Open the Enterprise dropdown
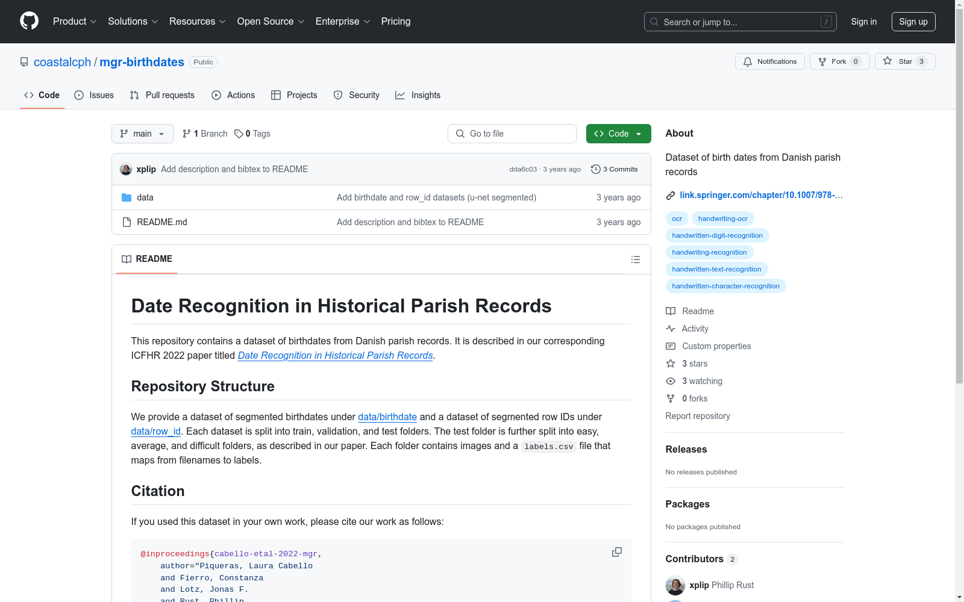Viewport: 964px width, 602px height. click(343, 22)
